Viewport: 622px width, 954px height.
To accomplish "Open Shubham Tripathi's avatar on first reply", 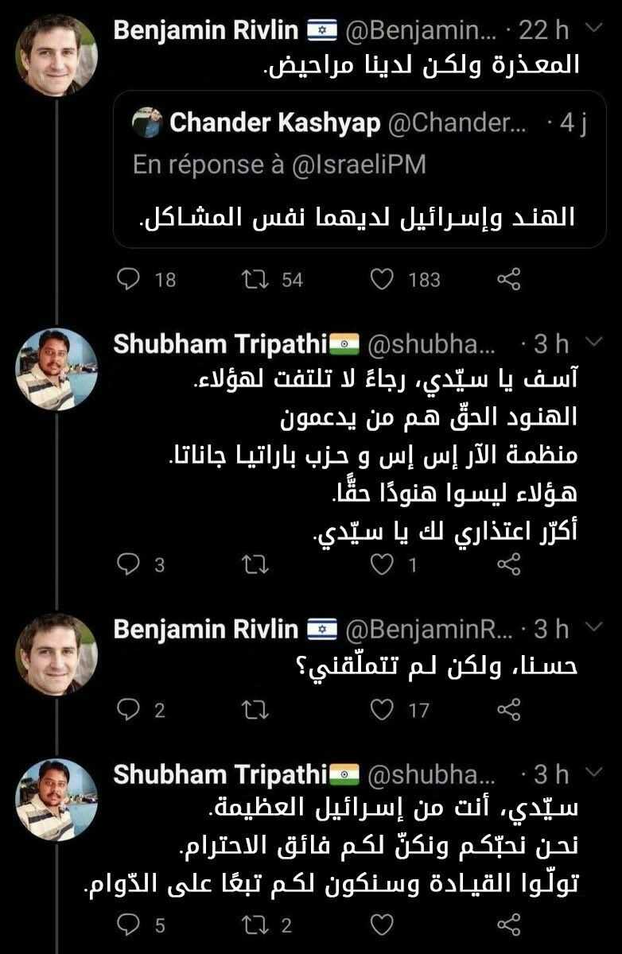I will pyautogui.click(x=57, y=368).
